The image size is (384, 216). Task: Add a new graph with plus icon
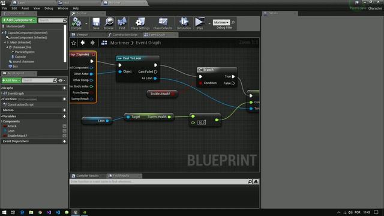64,88
